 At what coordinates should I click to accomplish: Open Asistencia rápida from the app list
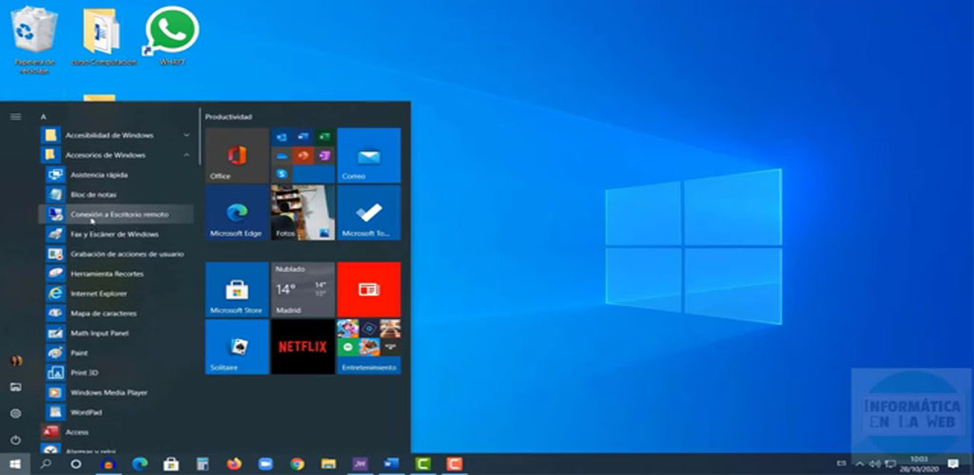[116, 175]
